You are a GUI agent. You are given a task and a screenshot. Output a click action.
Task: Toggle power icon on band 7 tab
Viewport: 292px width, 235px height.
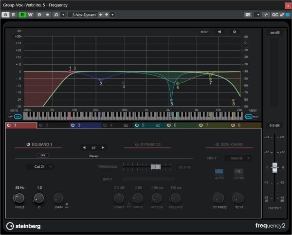[201, 126]
